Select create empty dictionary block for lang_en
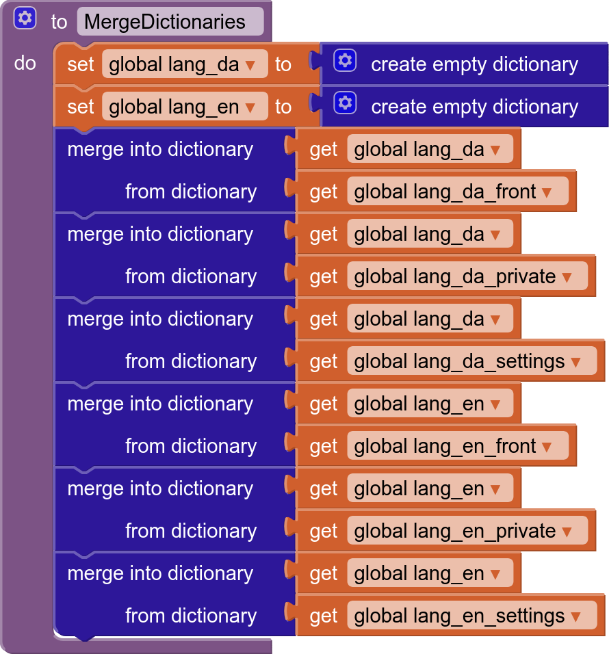The image size is (609, 654). (x=474, y=107)
